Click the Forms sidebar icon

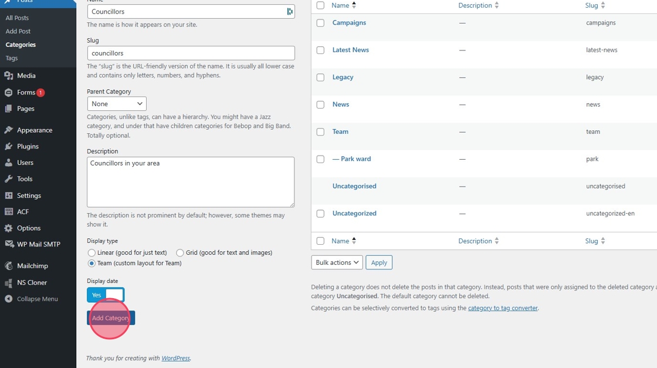click(8, 93)
